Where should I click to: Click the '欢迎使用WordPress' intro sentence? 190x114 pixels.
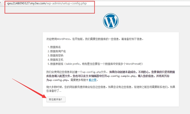(95, 39)
